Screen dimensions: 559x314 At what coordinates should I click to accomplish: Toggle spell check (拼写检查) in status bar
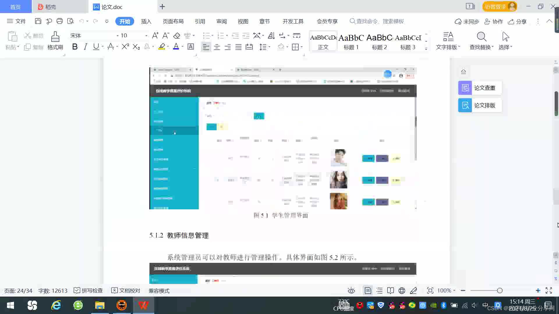click(x=88, y=291)
